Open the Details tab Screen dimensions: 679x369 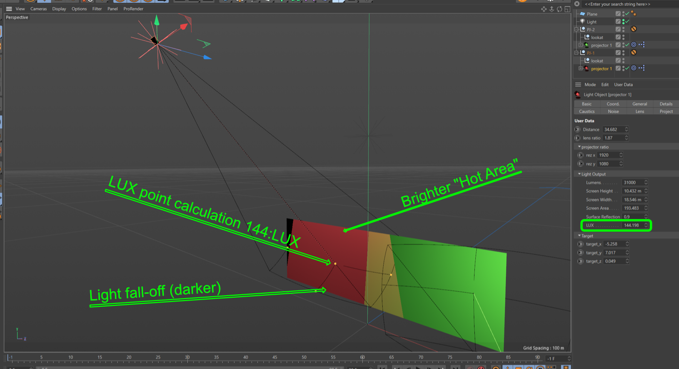tap(666, 103)
